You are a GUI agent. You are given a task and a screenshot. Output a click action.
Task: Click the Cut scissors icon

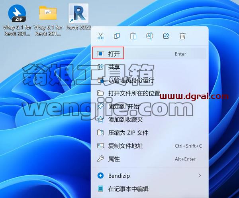tap(100, 36)
